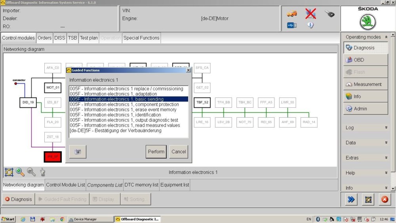This screenshot has width=396, height=223.
Task: Click the Perform button
Action: coord(156,152)
